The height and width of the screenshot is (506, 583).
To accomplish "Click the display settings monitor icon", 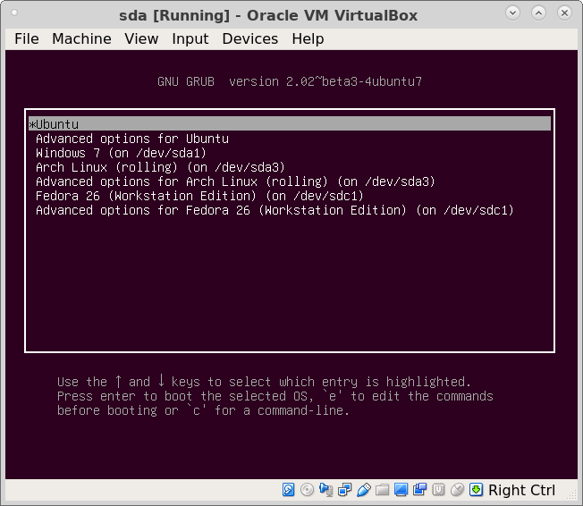I will tap(401, 490).
